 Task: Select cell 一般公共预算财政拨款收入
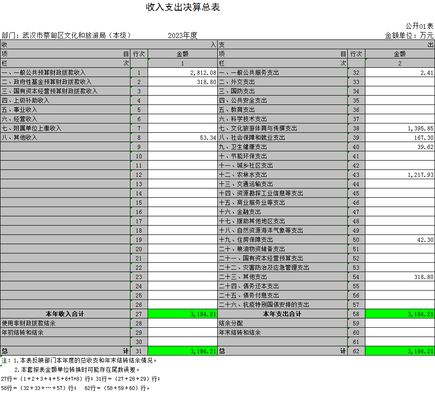click(65, 72)
